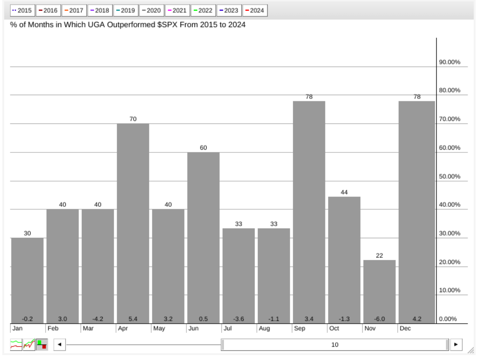Screen dimensions: 477x357
Task: Switch to separate lines chart mode icon
Action: coord(16,345)
